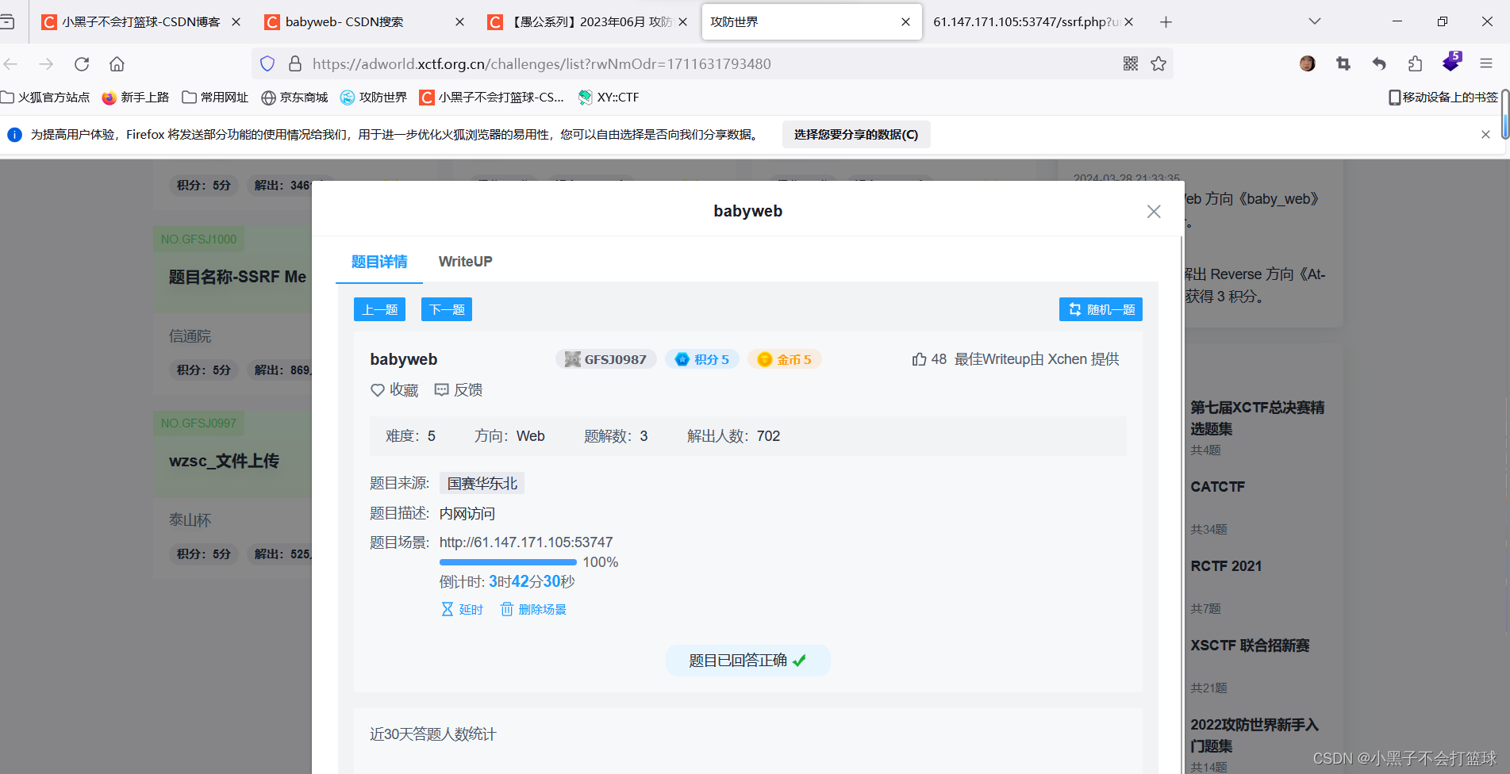Click the 下一题 button
Image resolution: width=1510 pixels, height=774 pixels.
coord(446,309)
